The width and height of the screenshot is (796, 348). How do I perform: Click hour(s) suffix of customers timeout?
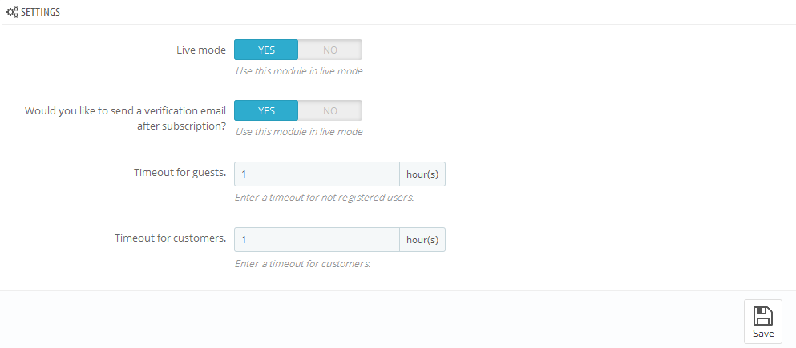tap(422, 239)
